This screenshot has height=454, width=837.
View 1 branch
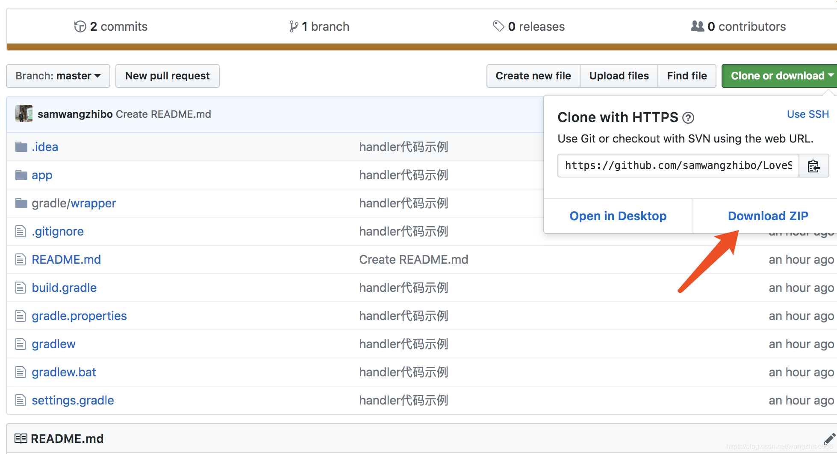(x=319, y=26)
